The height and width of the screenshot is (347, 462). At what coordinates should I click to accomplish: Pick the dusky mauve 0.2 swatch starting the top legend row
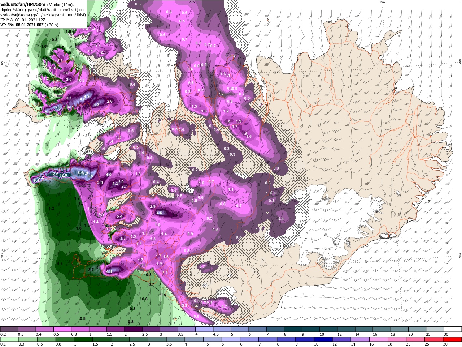(x=9, y=329)
